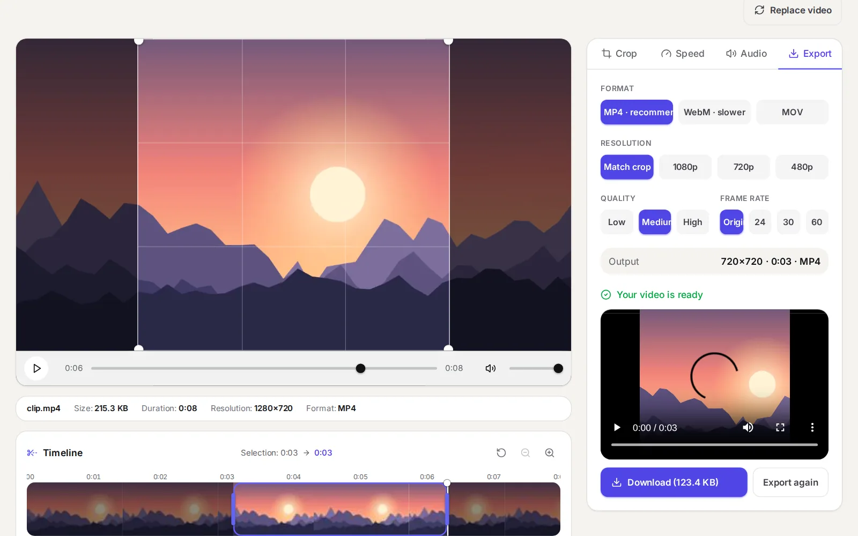This screenshot has width=858, height=536.
Task: Play the main video preview
Action: [x=36, y=368]
